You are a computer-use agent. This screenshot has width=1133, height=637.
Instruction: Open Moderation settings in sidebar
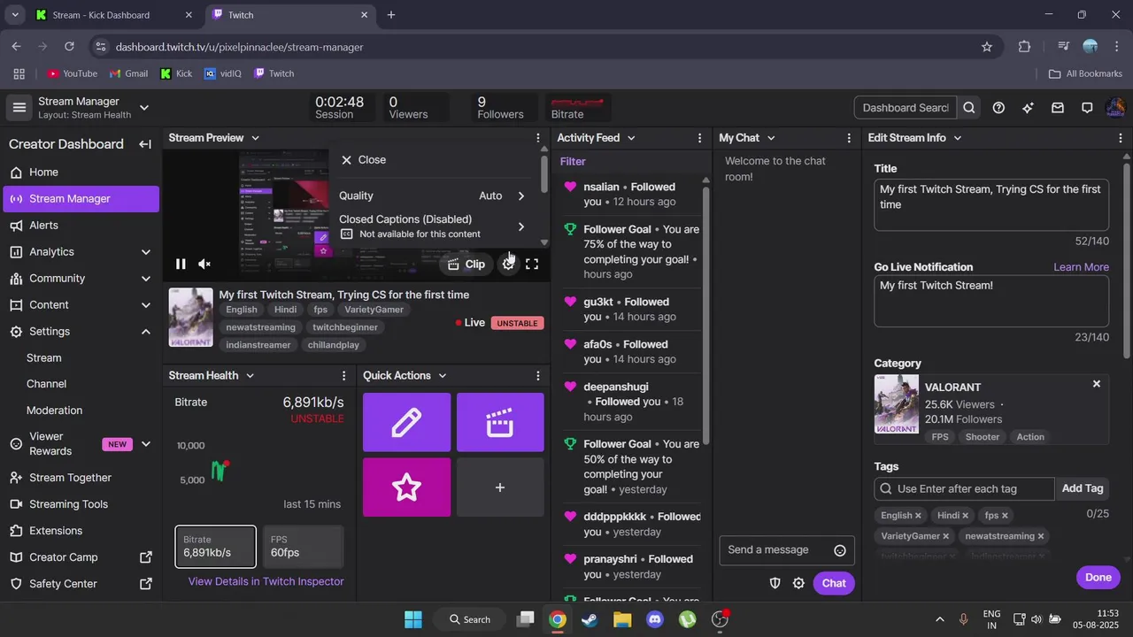click(x=54, y=411)
